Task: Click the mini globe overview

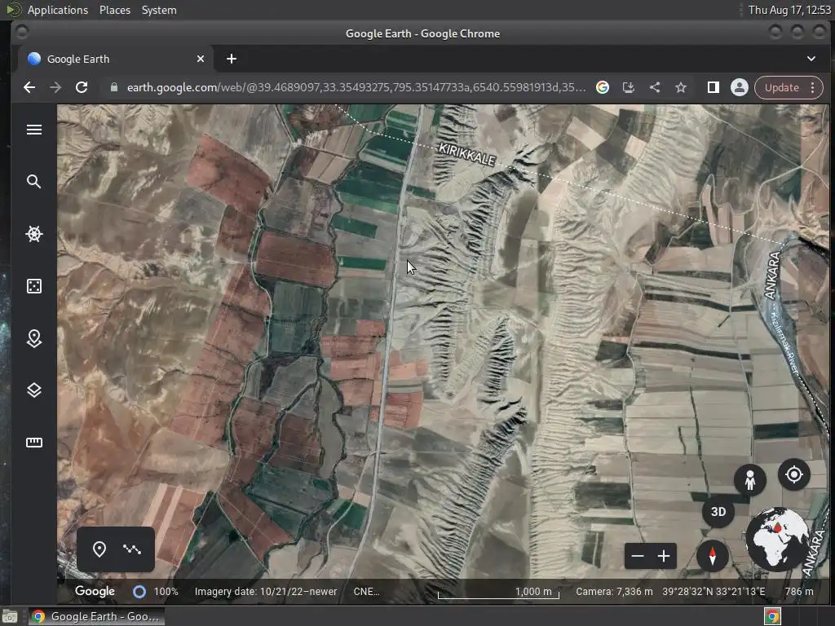Action: point(777,540)
